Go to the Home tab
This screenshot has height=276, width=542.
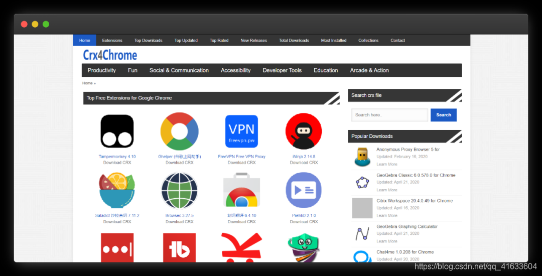(85, 41)
